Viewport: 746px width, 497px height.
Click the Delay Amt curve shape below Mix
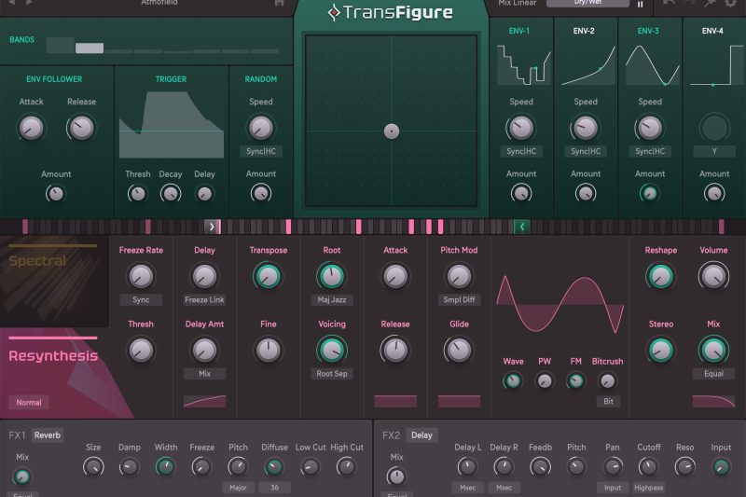(x=204, y=401)
